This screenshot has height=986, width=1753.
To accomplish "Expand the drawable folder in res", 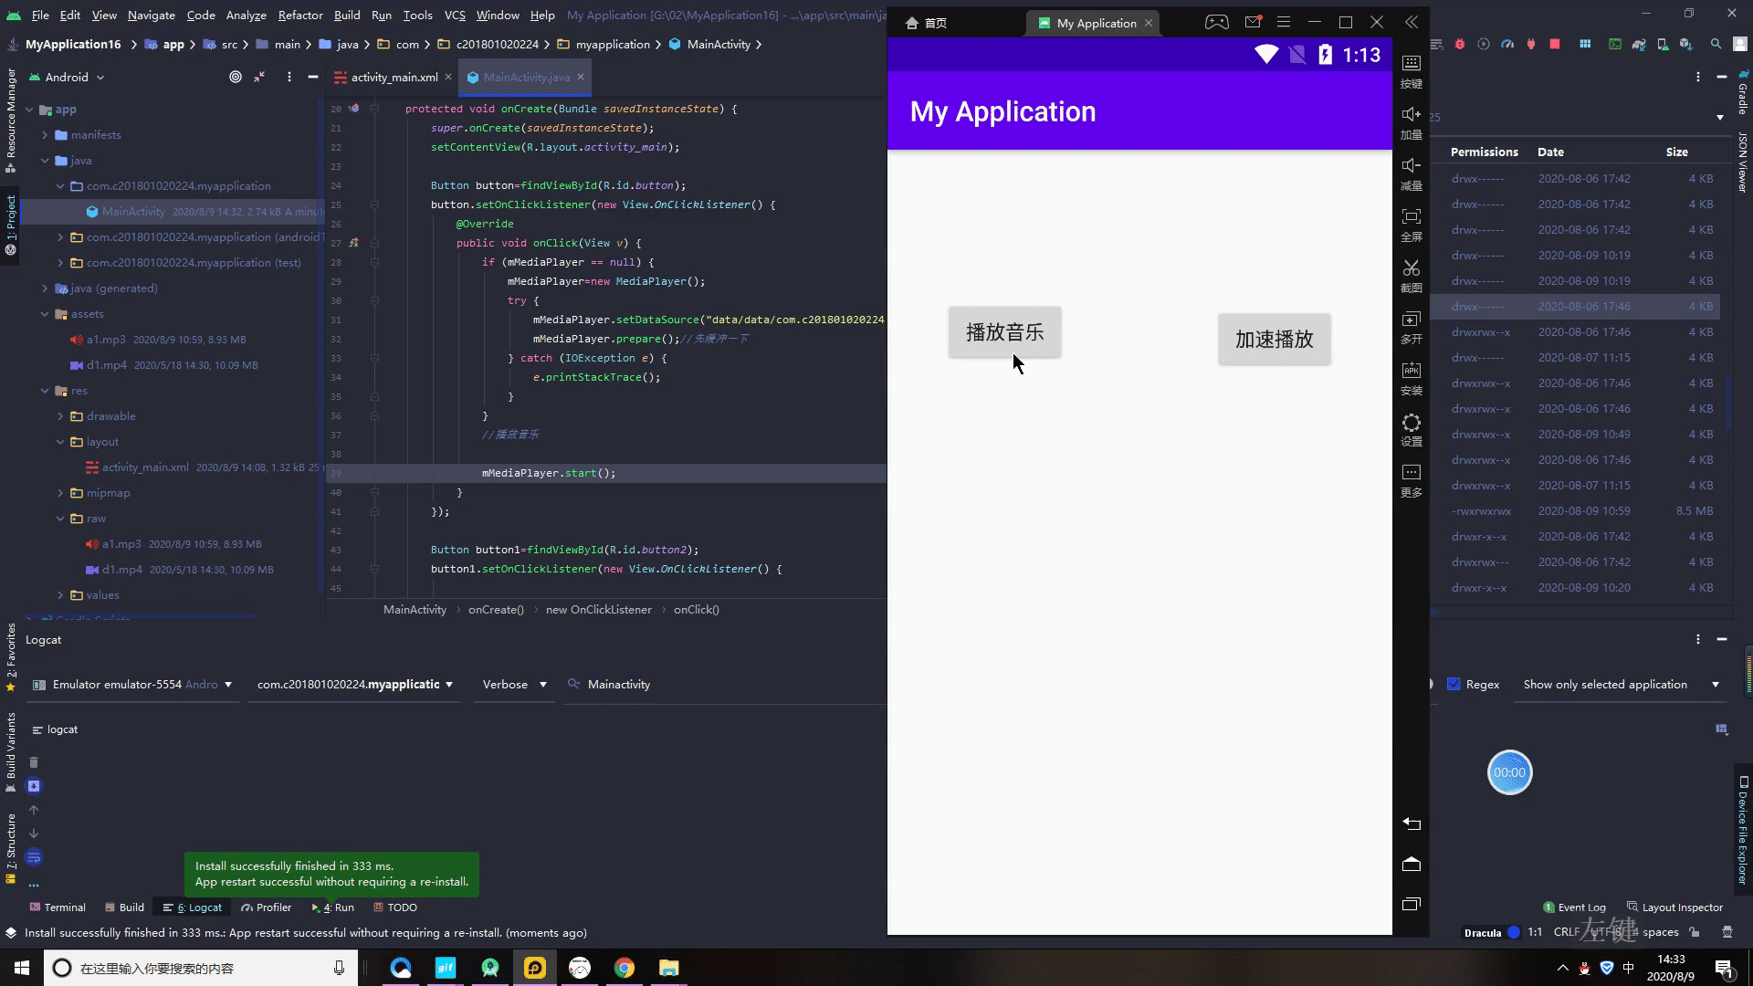I will 61,416.
